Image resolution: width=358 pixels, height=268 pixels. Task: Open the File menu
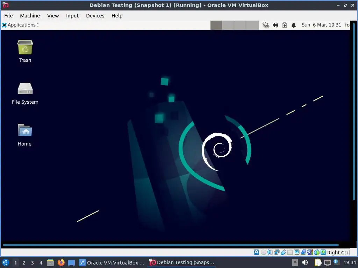[x=8, y=15]
